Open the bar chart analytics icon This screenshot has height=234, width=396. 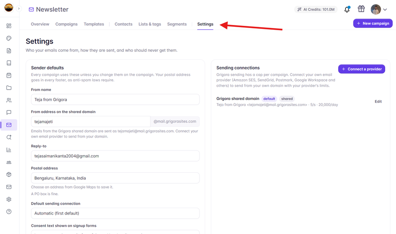(9, 150)
